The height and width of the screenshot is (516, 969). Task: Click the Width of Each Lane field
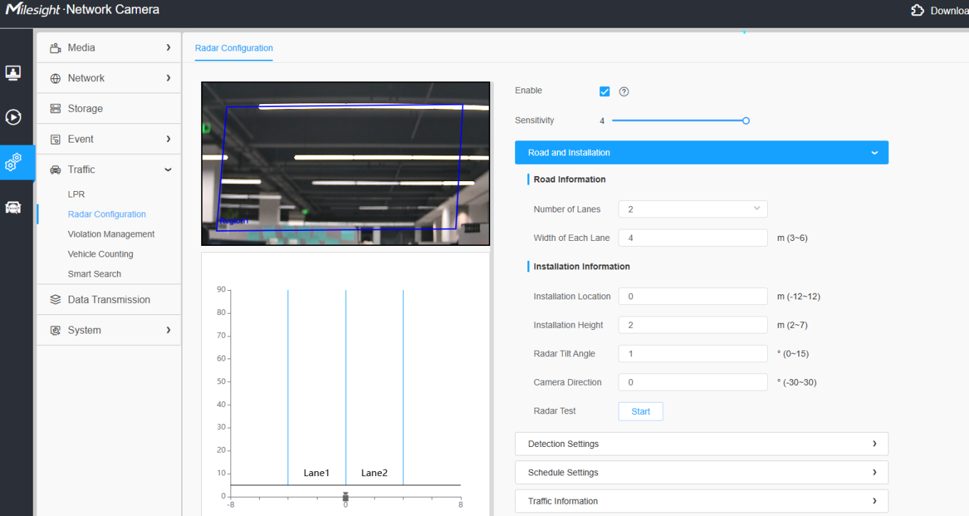click(693, 238)
